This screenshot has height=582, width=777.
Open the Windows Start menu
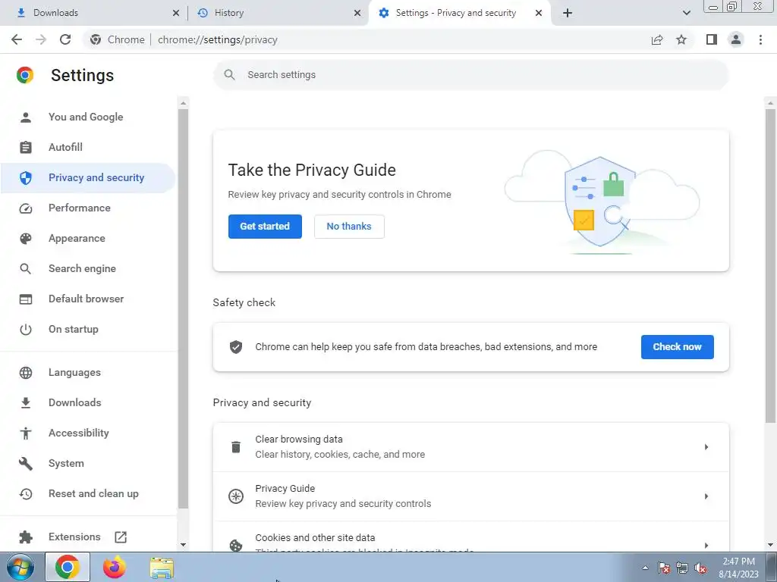point(20,567)
